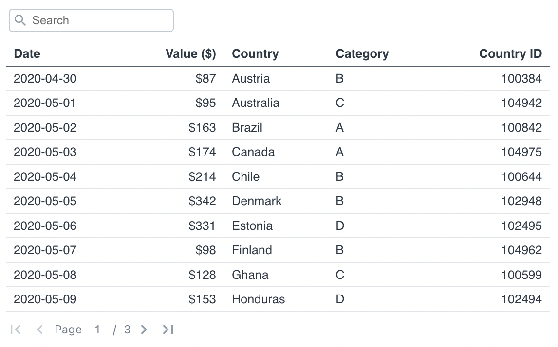Image resolution: width=558 pixels, height=347 pixels.
Task: Click the Finland country cell
Action: (x=252, y=250)
